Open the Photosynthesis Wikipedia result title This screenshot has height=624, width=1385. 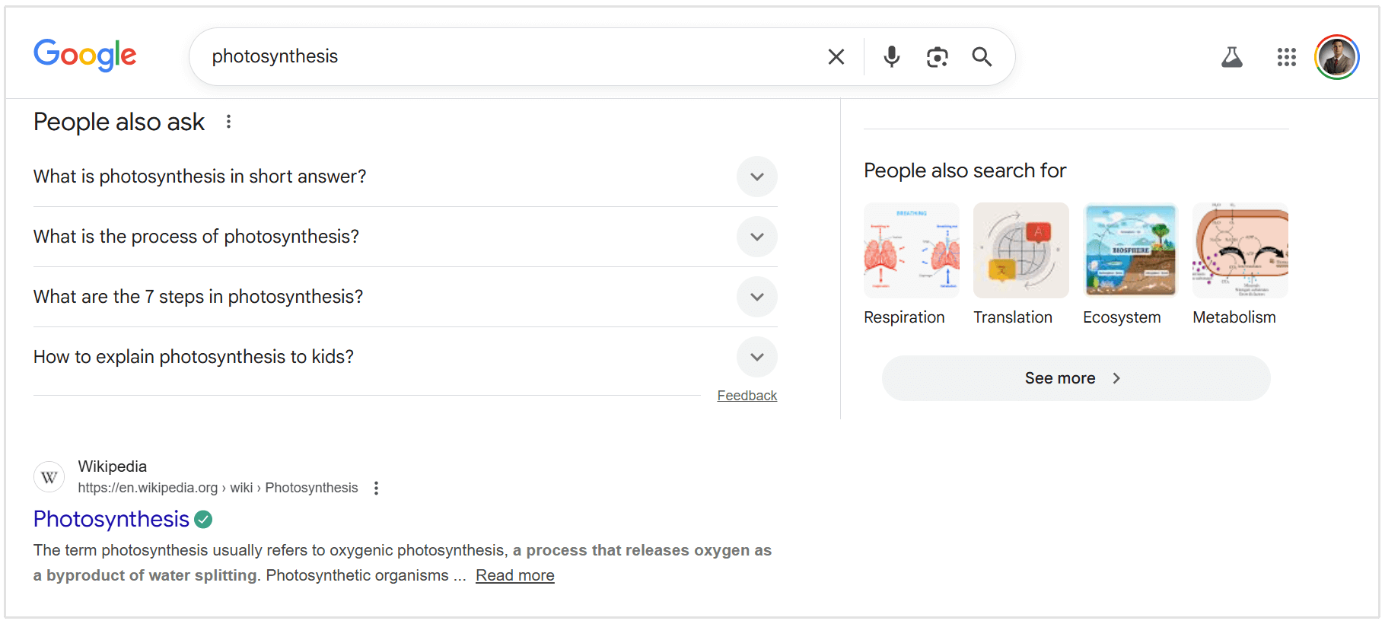(111, 519)
